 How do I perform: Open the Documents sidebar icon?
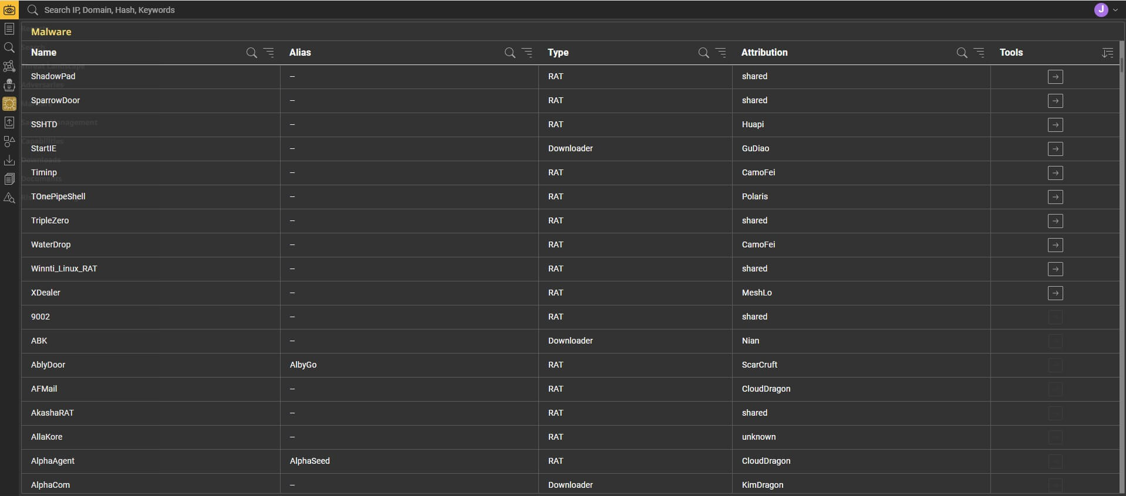coord(9,179)
